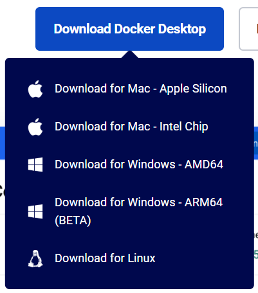Image resolution: width=258 pixels, height=293 pixels.
Task: Click the green text at bottom right edge
Action: coord(256,254)
